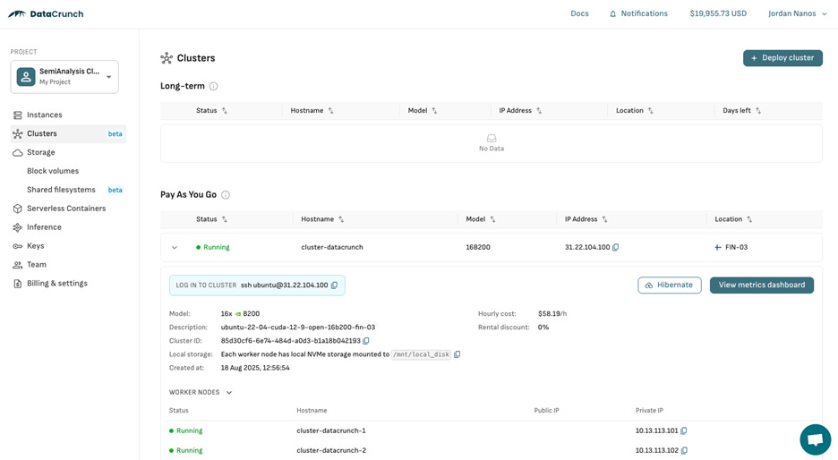Open the chat support bubble
The image size is (838, 460).
815,439
